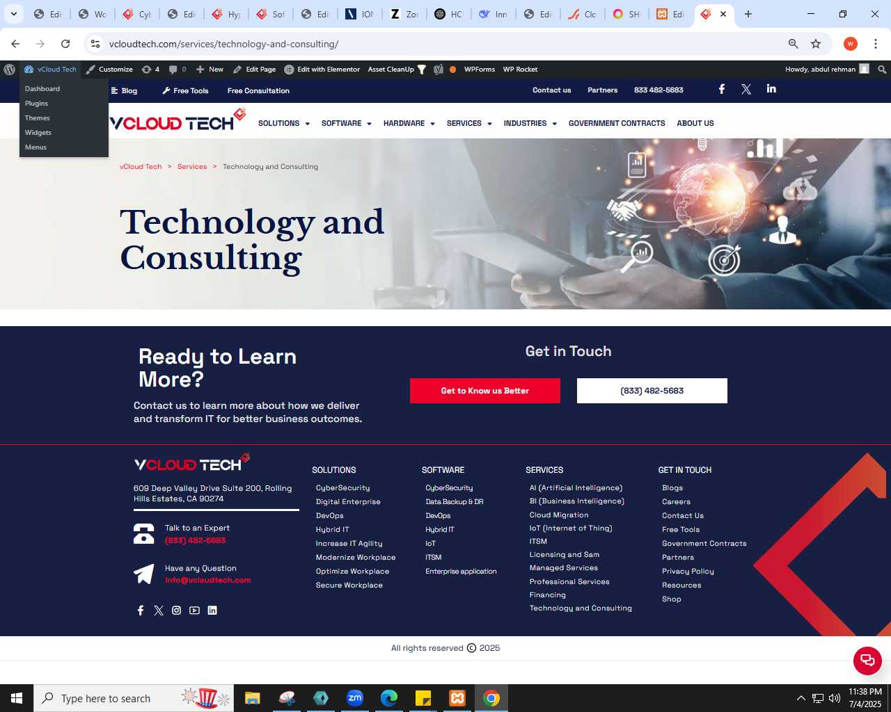Open Chrome three-dot menu
891x712 pixels.
pyautogui.click(x=876, y=44)
